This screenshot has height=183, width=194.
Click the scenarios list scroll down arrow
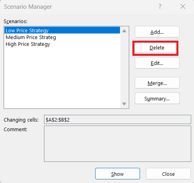pyautogui.click(x=124, y=104)
